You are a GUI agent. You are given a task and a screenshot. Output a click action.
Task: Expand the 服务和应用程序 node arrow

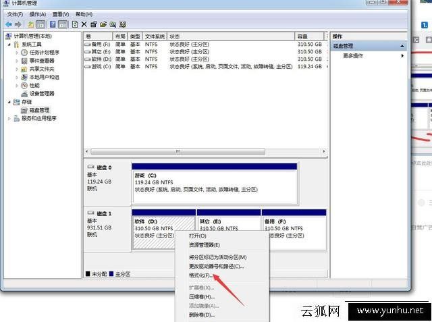(x=9, y=119)
